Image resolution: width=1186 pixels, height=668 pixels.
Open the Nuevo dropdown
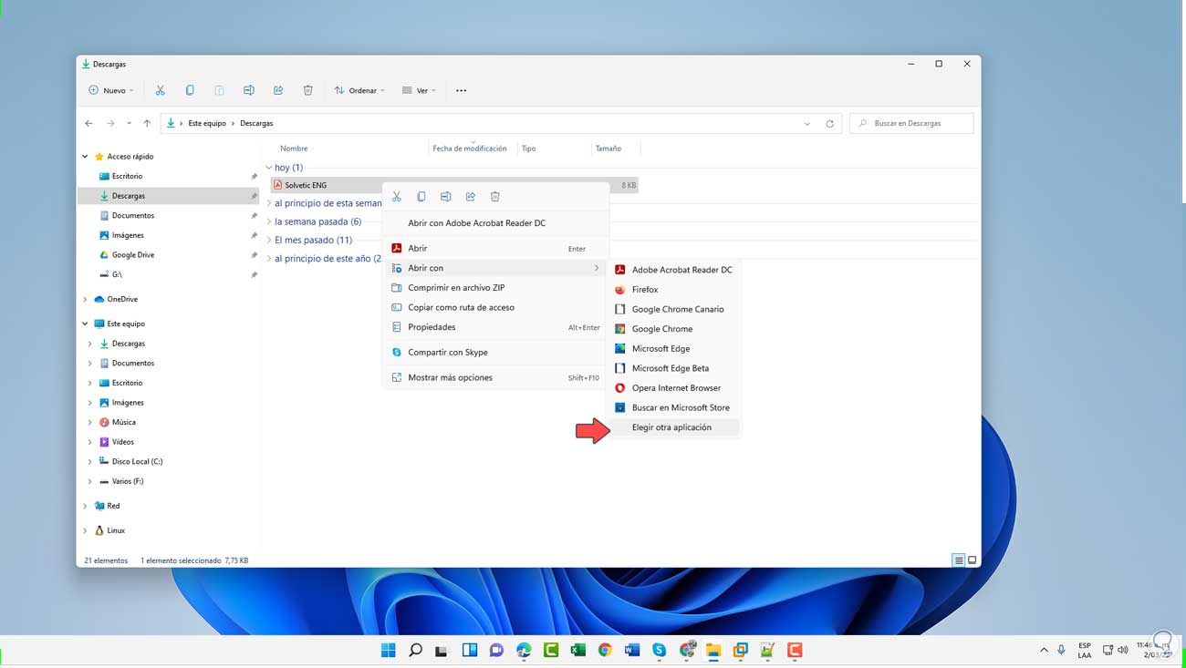click(x=111, y=90)
